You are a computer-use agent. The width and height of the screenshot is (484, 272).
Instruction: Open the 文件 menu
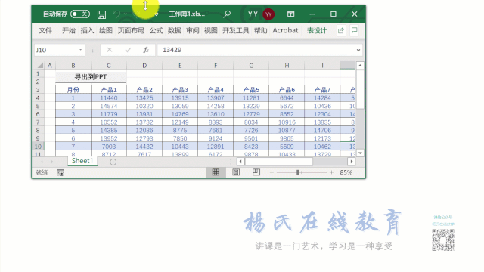click(45, 30)
